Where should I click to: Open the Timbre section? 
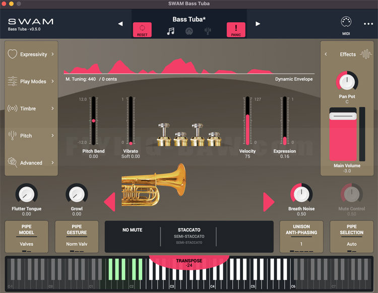point(31,109)
